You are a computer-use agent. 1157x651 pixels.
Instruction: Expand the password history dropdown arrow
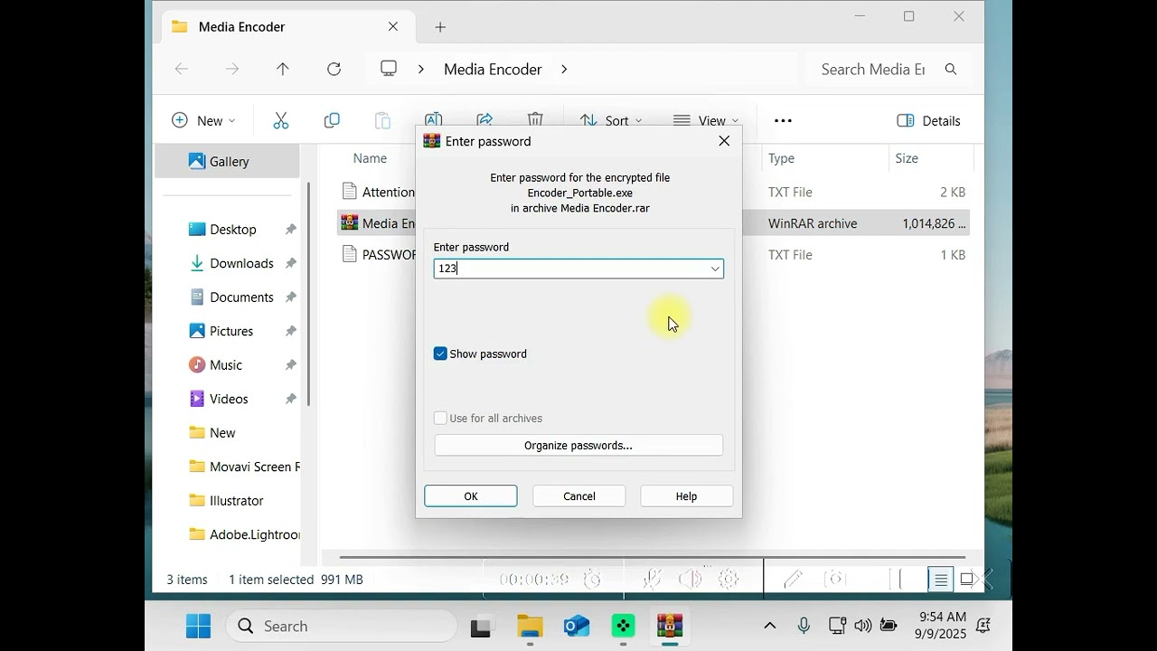tap(714, 269)
